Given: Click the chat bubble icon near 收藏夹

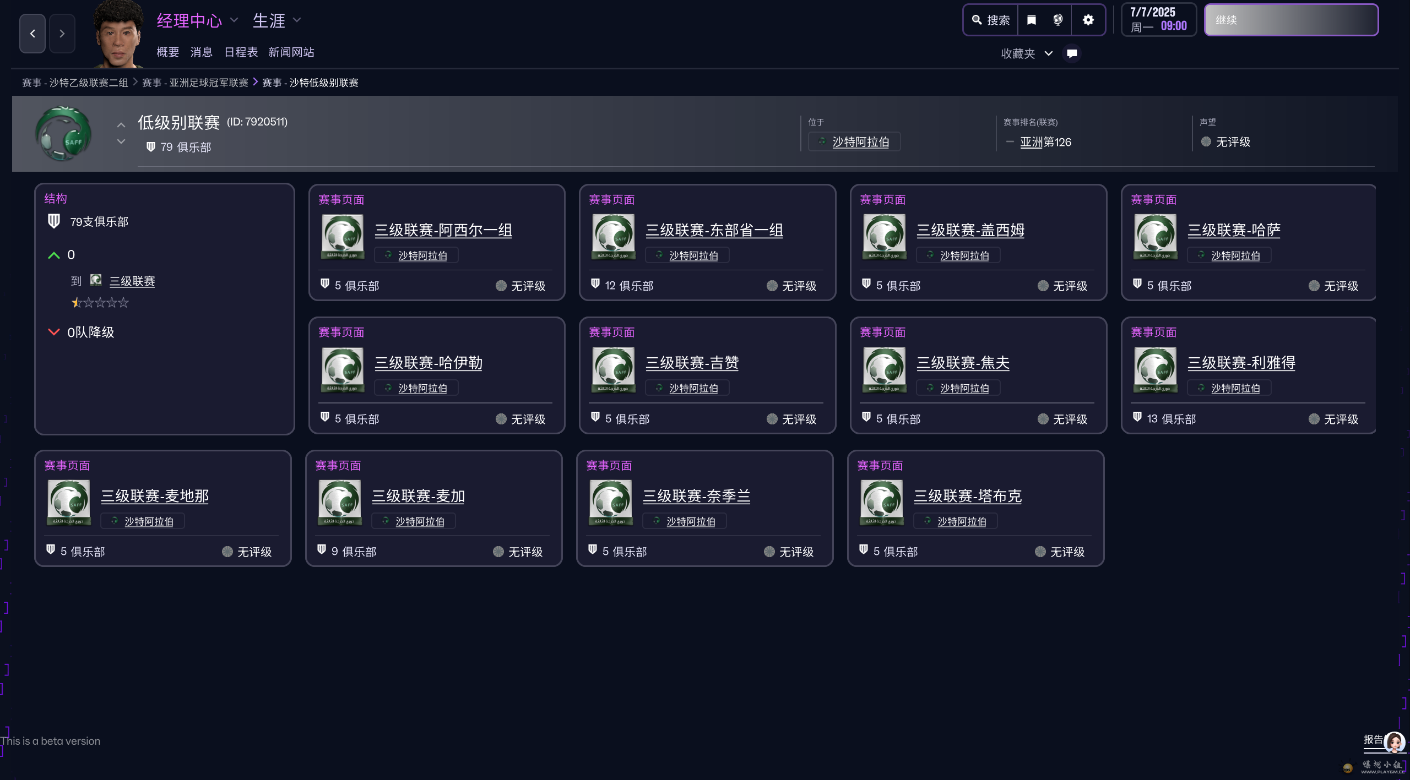Looking at the screenshot, I should (1072, 53).
